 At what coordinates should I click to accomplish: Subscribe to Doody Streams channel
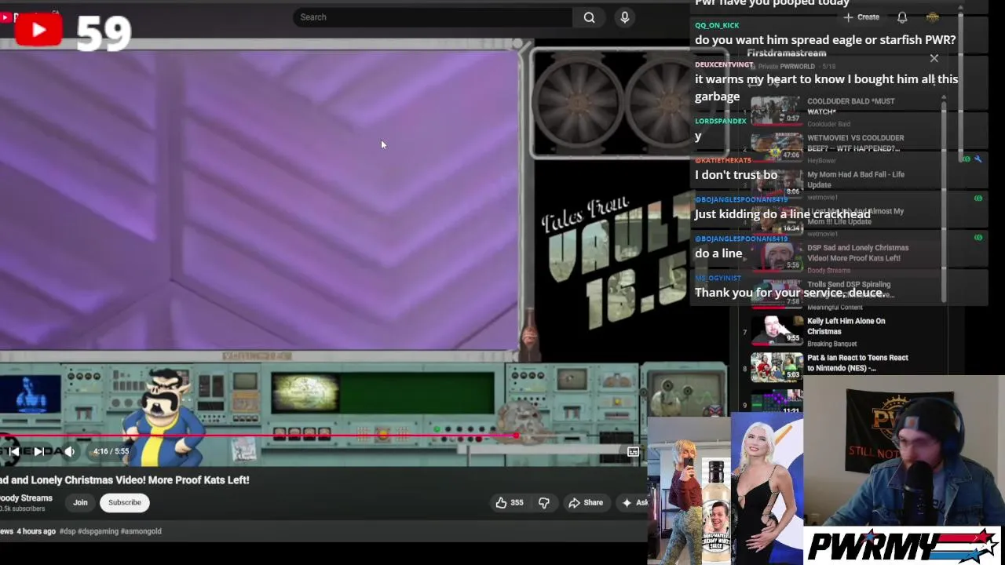(125, 502)
